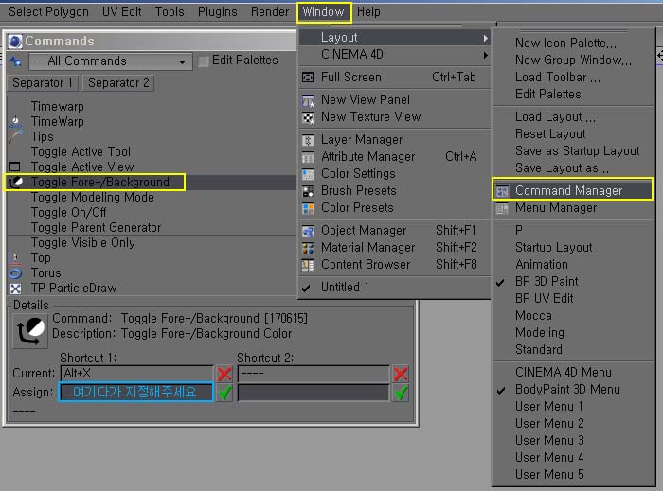Viewport: 663px width, 491px height.
Task: Open the Tools menu
Action: (170, 11)
